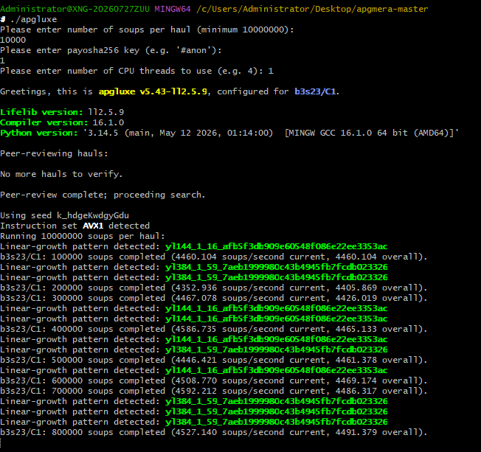The height and width of the screenshot is (452, 481).
Task: Click the /c/Users/Administrator/Desktop/apgmera-master path
Action: coord(312,9)
